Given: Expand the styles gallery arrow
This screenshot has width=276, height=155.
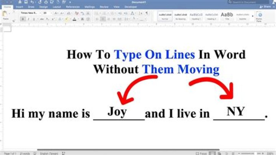Looking at the screenshot, I should pos(252,16).
